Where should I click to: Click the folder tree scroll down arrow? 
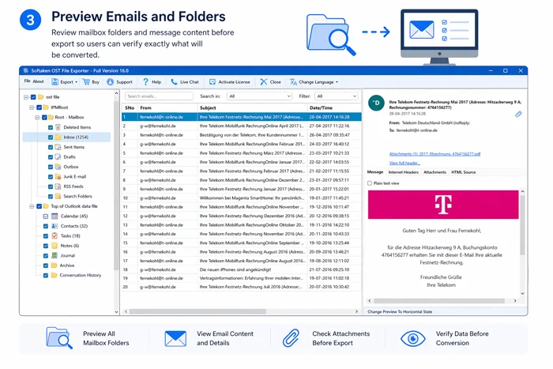pos(116,312)
